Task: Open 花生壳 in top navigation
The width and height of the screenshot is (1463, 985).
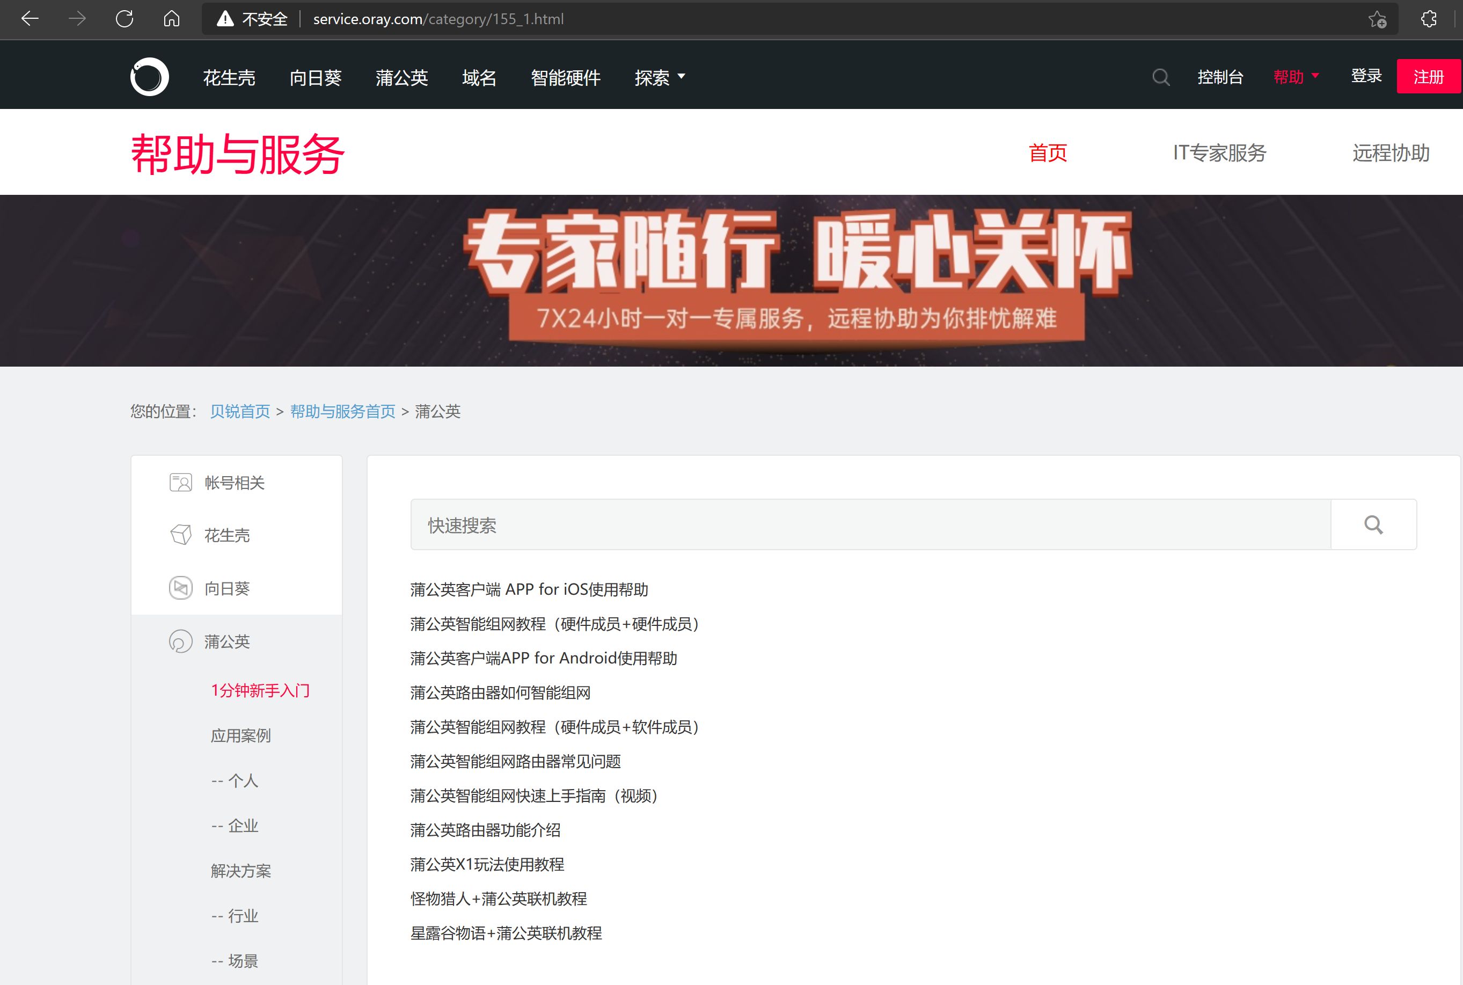Action: coord(229,77)
